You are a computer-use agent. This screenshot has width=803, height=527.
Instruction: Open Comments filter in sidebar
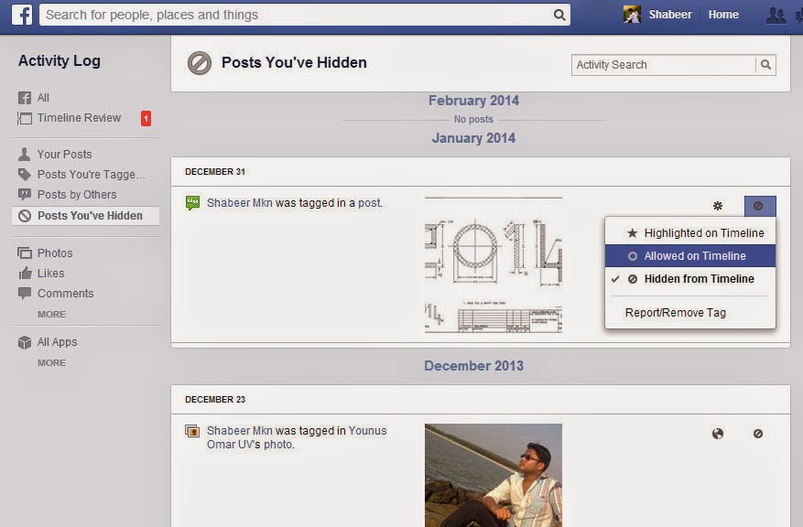66,293
